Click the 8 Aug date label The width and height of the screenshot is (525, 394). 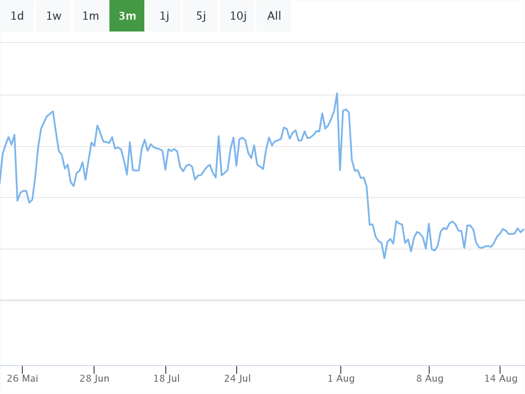coord(430,378)
